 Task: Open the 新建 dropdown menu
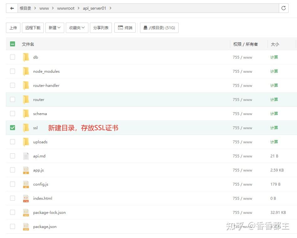click(55, 28)
